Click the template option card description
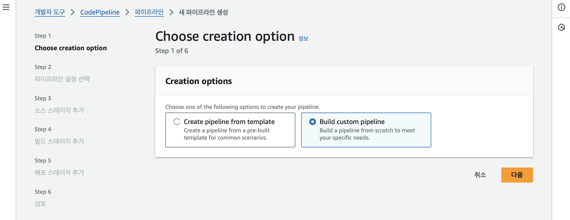This screenshot has width=570, height=220. click(226, 134)
